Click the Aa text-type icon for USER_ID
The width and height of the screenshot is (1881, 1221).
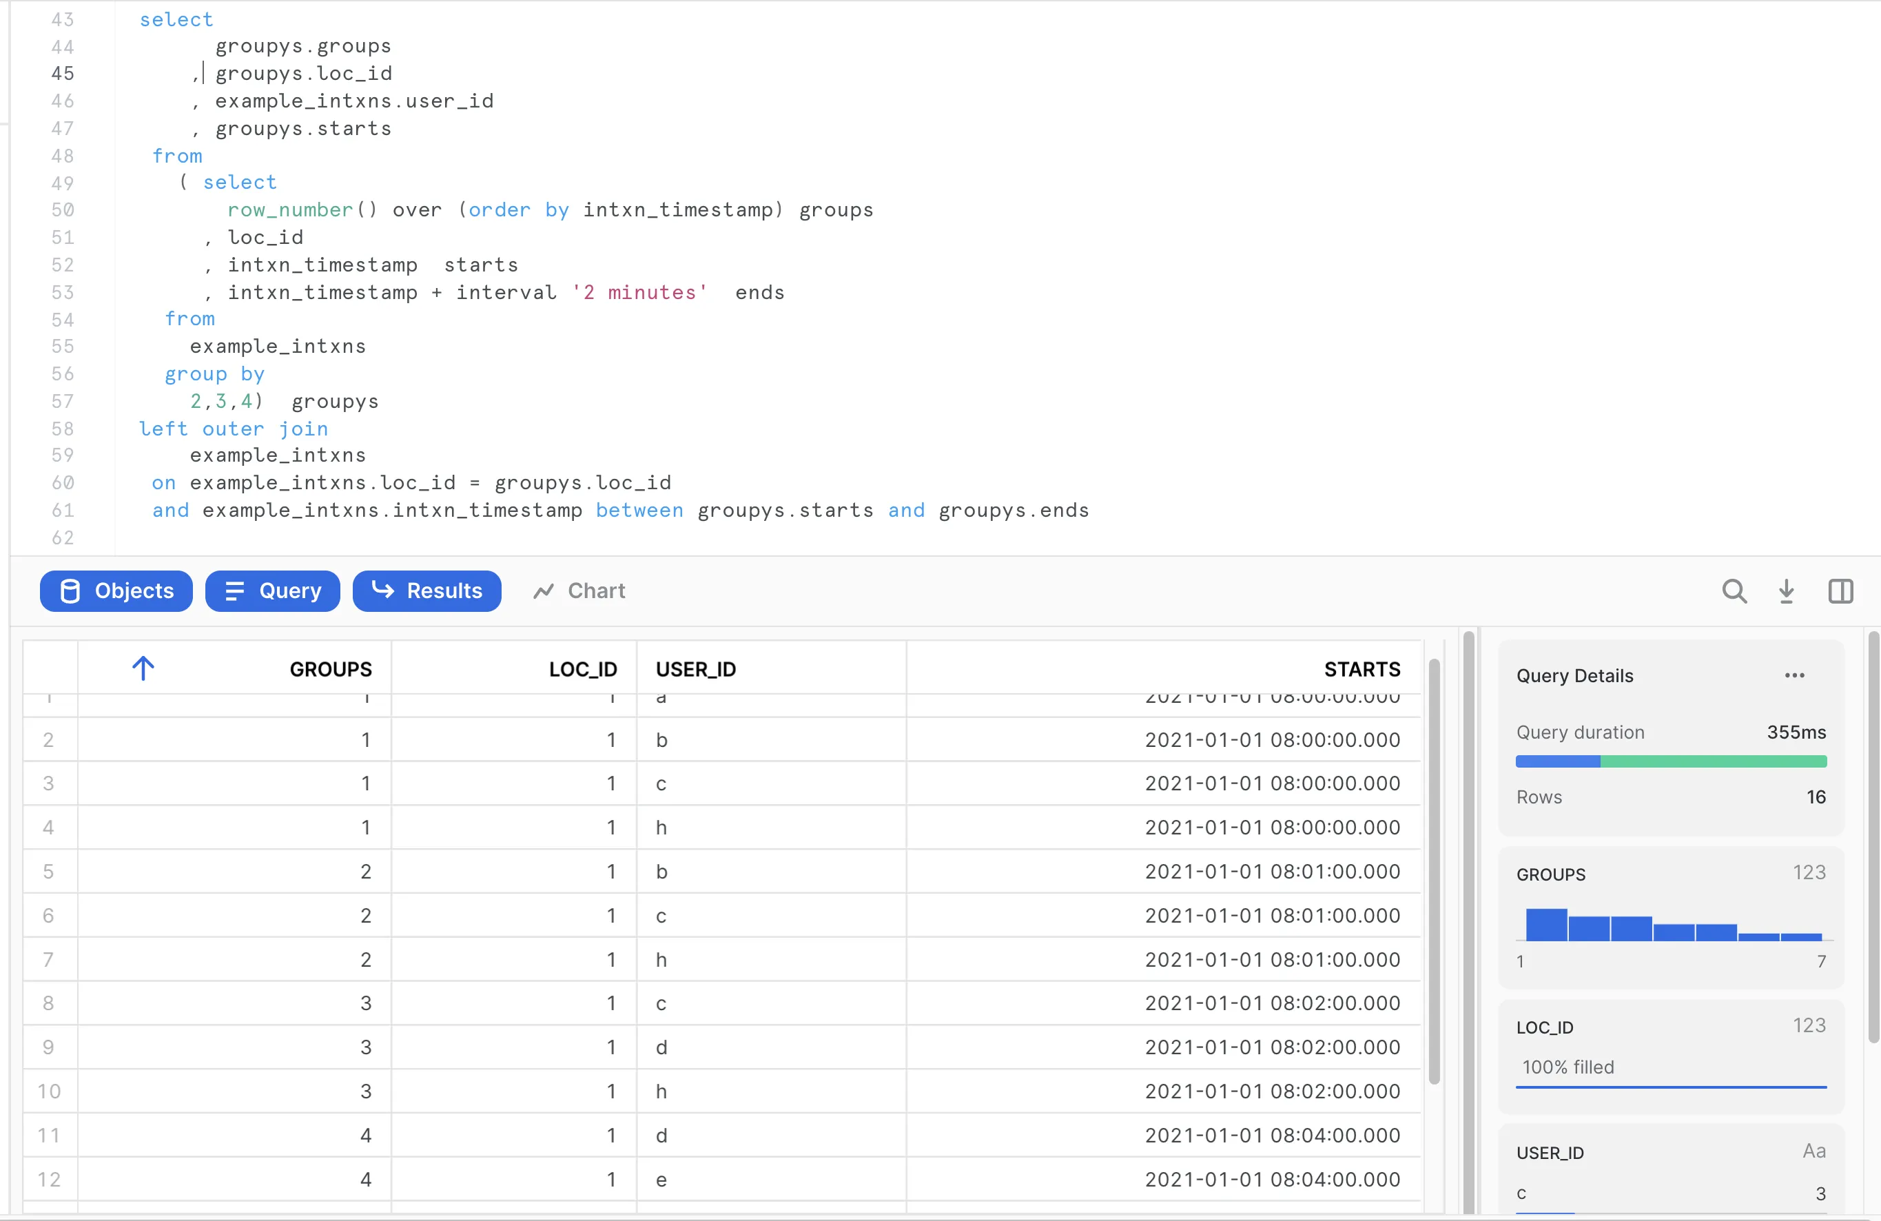click(1813, 1151)
